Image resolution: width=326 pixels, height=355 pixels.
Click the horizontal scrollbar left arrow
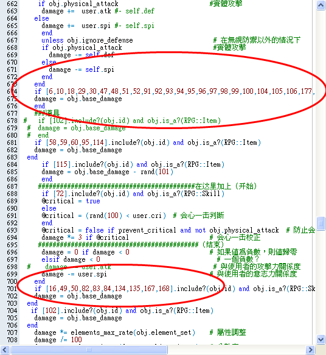(5, 350)
